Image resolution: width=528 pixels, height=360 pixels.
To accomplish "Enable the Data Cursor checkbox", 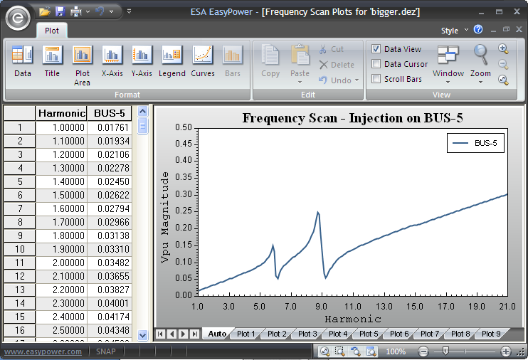I will pos(376,64).
